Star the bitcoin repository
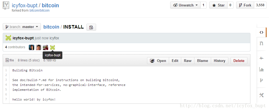 tap(218, 5)
